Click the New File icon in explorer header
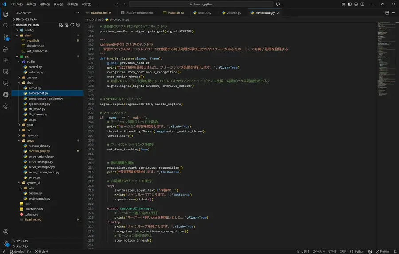This screenshot has height=254, width=399. pos(61,25)
